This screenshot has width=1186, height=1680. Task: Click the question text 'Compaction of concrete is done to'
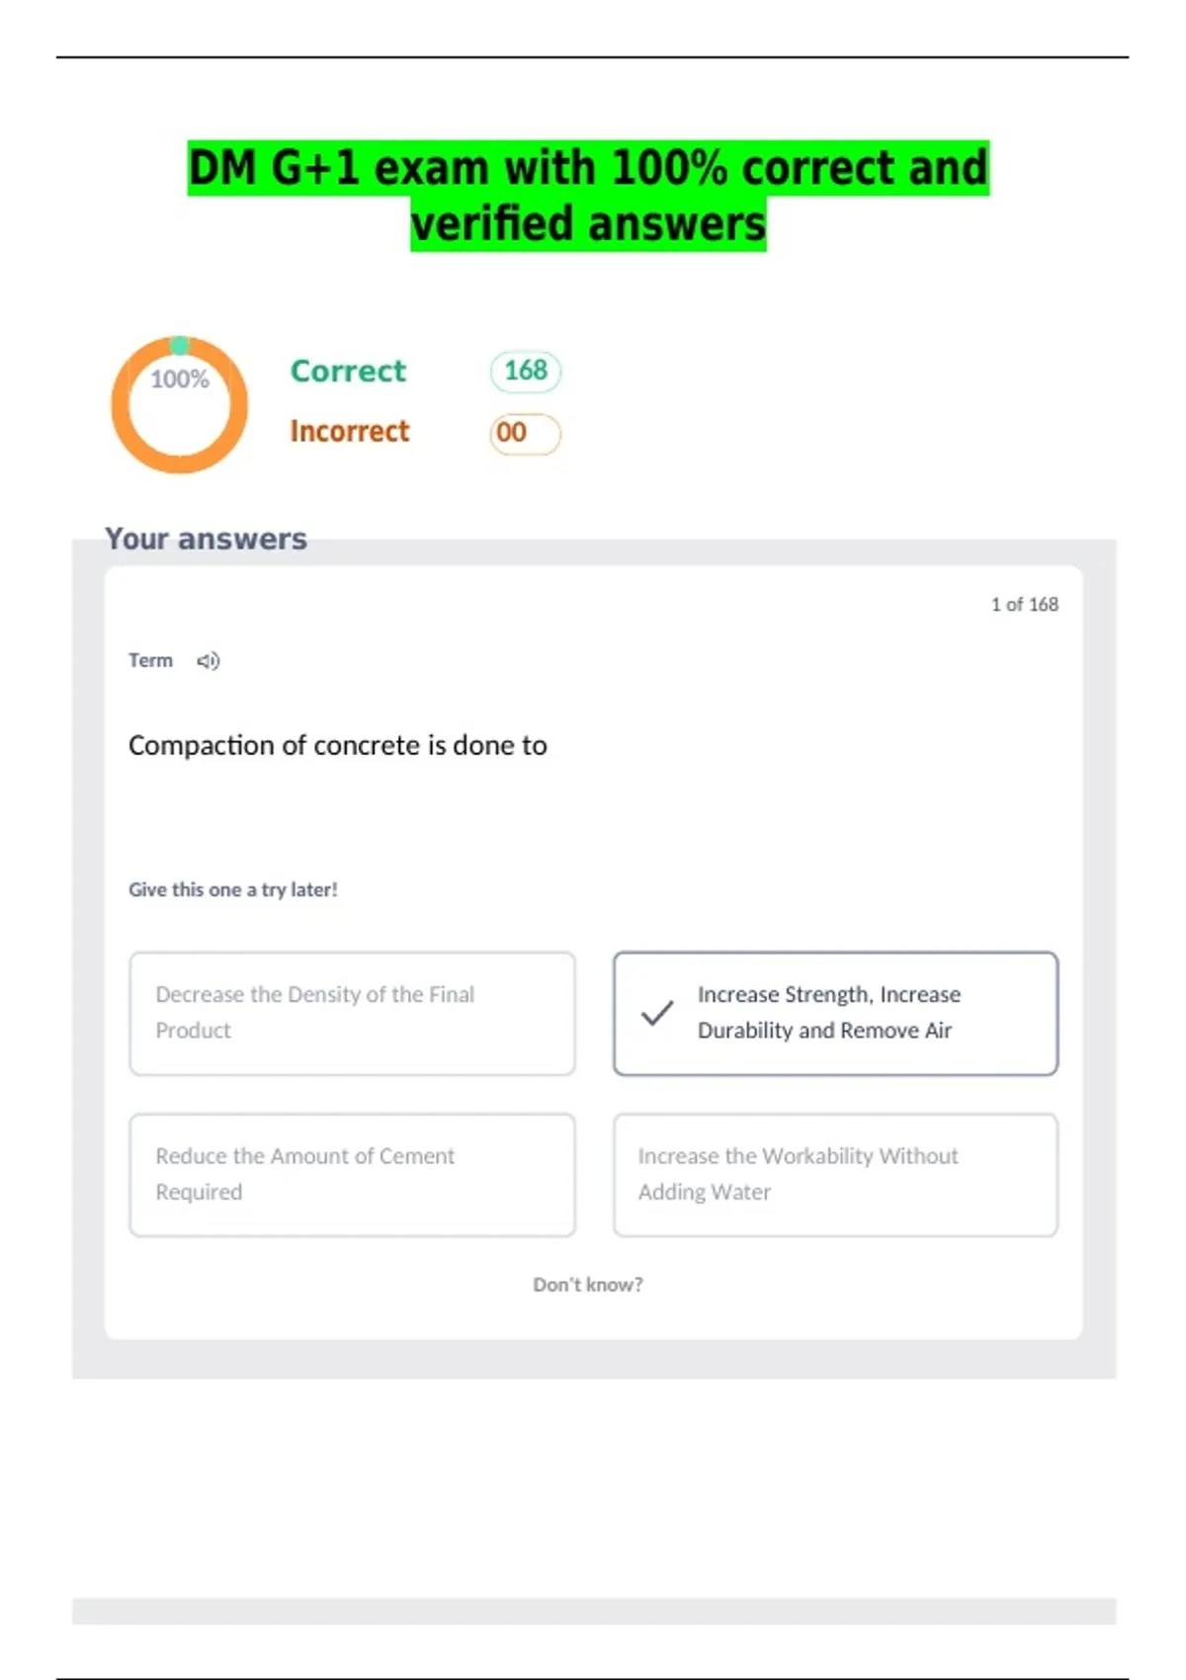[338, 745]
